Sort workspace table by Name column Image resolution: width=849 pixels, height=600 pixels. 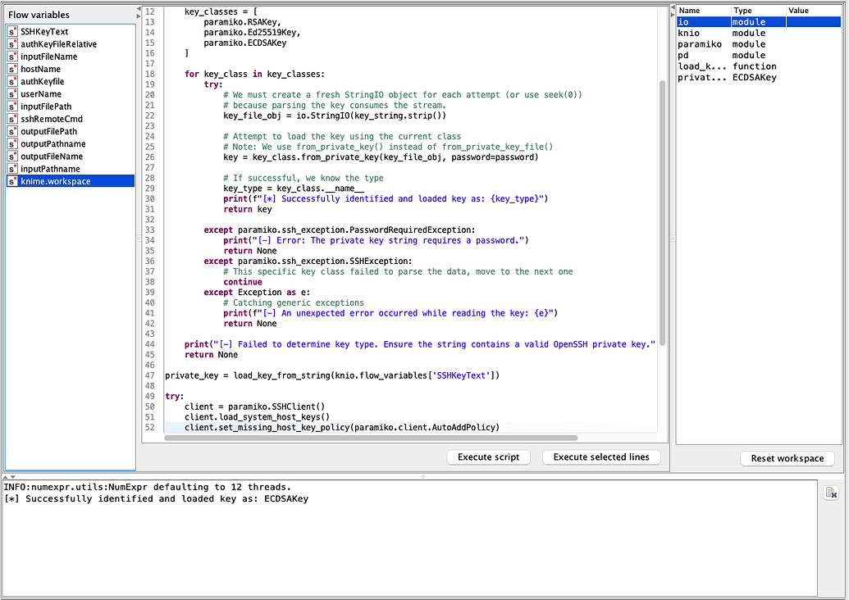(x=703, y=11)
